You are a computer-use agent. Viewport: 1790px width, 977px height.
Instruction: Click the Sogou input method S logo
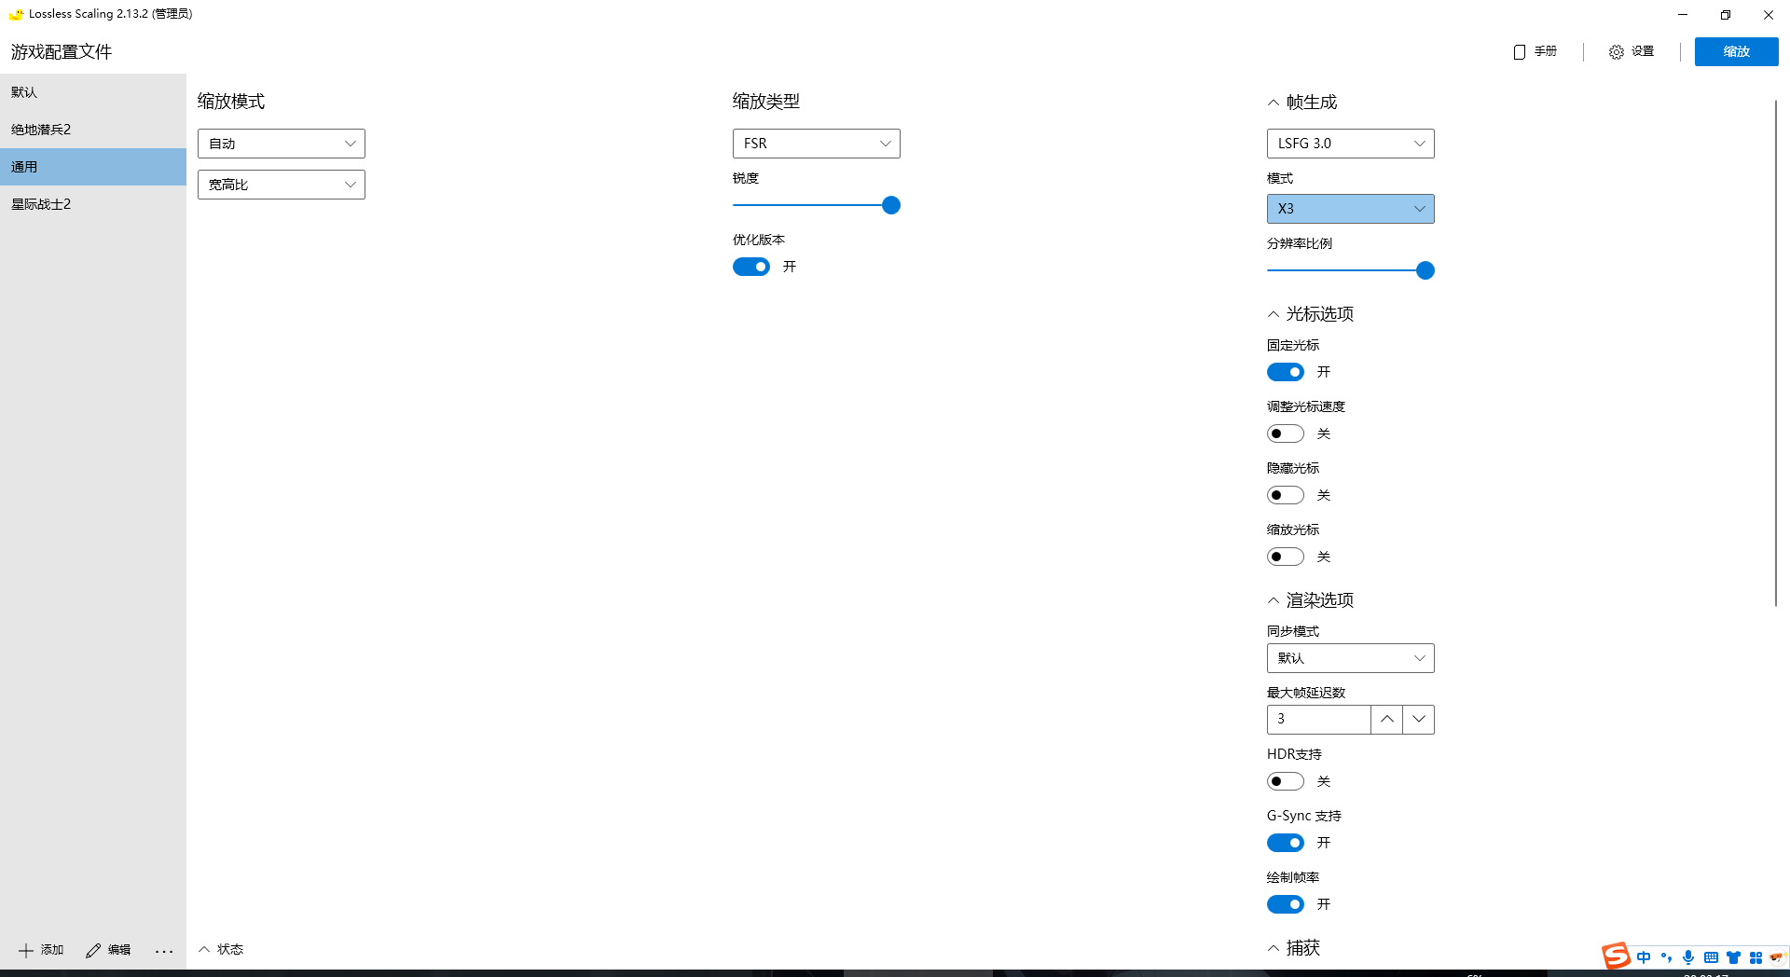click(1616, 956)
